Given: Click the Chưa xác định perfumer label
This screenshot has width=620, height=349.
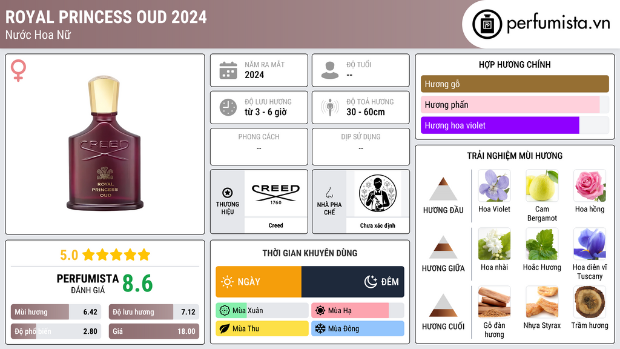Looking at the screenshot, I should (x=378, y=225).
